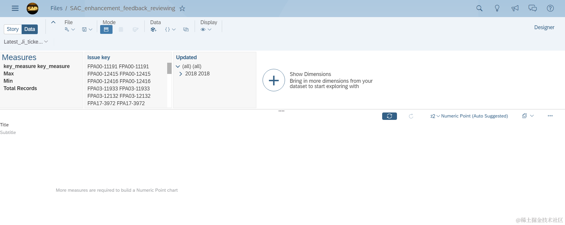Open the Designer panel
This screenshot has width=565, height=225.
point(544,27)
